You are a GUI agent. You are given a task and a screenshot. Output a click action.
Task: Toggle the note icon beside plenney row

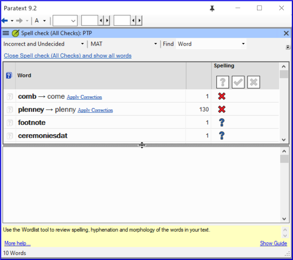point(10,110)
